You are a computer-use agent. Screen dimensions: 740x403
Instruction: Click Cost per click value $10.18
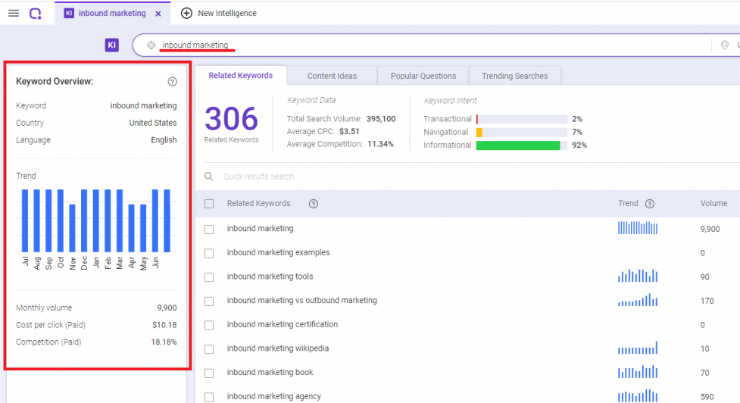(x=164, y=325)
